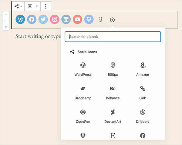Open the alignment dropdown in toolbar

coord(32,6)
